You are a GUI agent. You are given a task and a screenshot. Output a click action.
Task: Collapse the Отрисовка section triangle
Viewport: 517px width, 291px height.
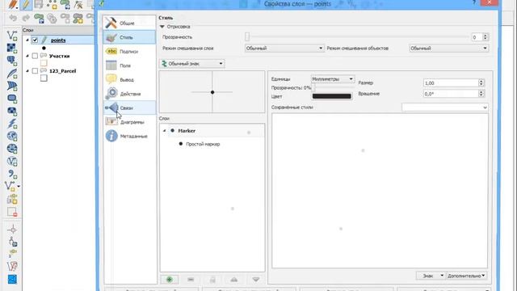click(x=162, y=27)
